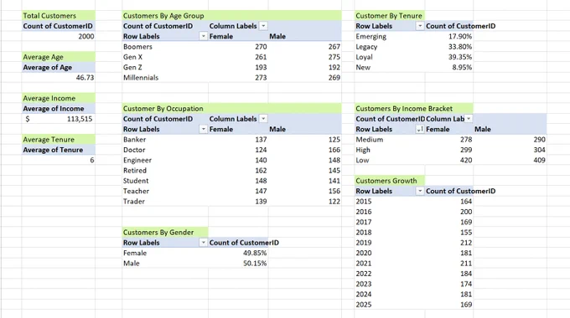This screenshot has height=318, width=570.
Task: Select Male column header in Occupation table
Action: click(x=305, y=129)
